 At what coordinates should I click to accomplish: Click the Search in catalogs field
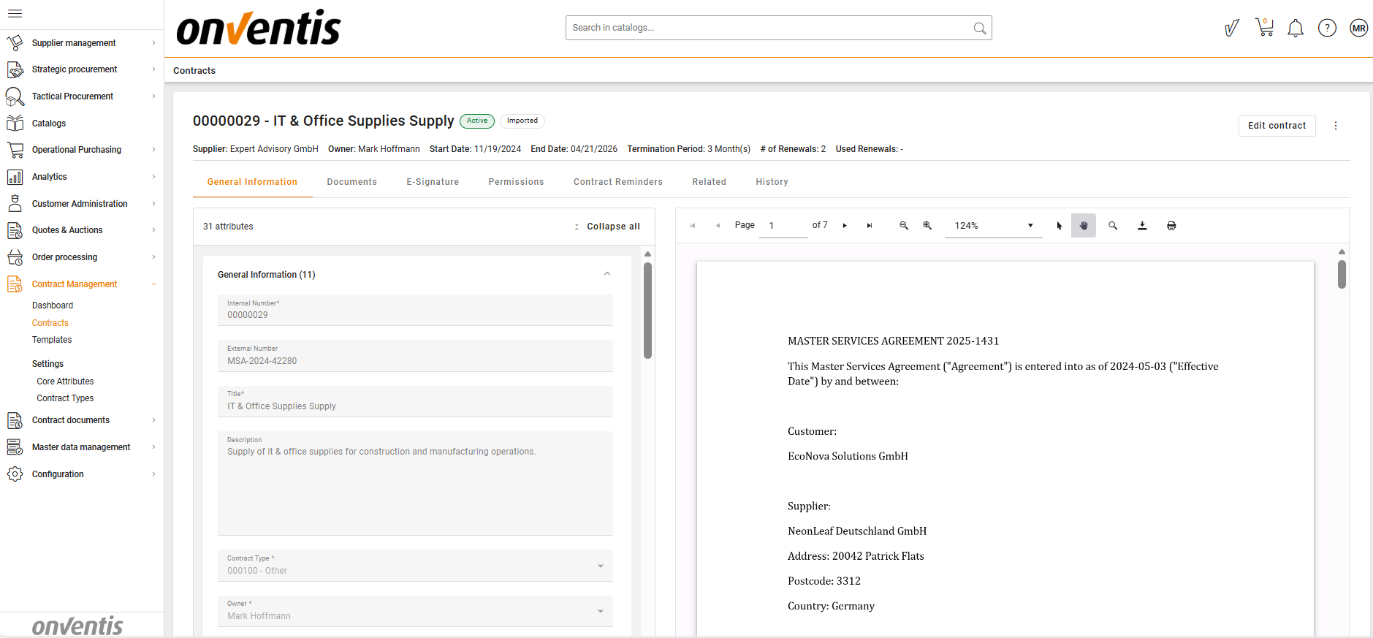tap(767, 28)
